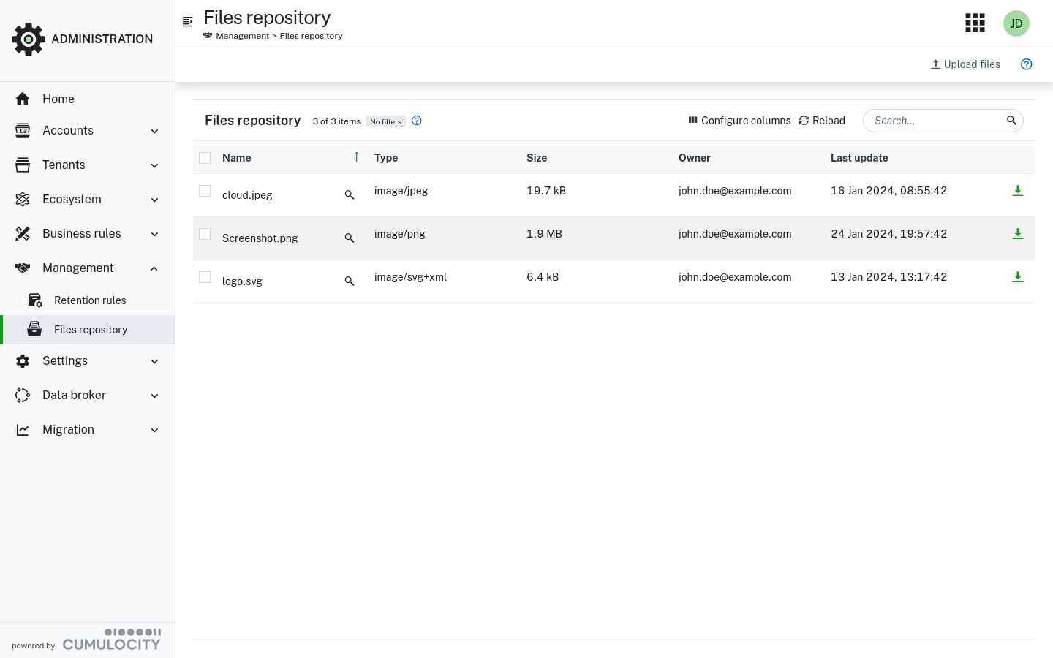Open preview of cloud.jpeg using magnifier icon
This screenshot has width=1053, height=658.
pos(350,195)
